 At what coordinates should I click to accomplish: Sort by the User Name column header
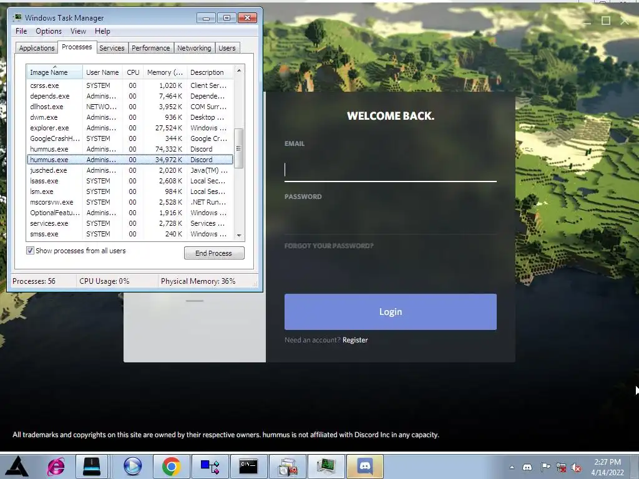coord(103,72)
